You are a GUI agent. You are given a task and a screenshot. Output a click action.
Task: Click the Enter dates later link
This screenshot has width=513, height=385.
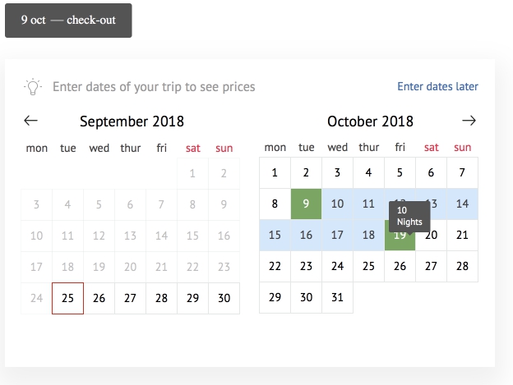point(437,86)
